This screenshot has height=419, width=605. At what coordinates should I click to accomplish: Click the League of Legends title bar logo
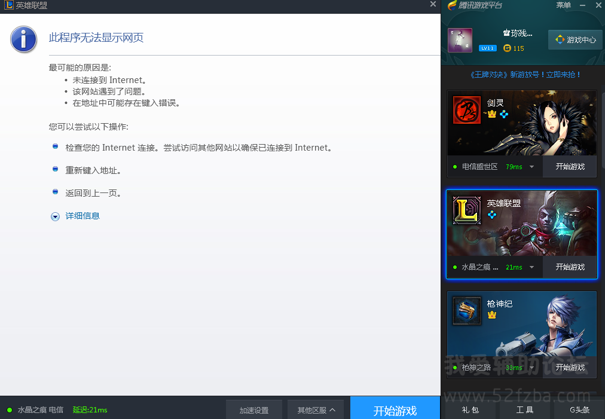point(8,5)
